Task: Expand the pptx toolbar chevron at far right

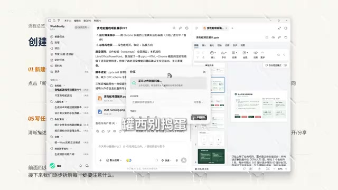Action: click(x=284, y=55)
